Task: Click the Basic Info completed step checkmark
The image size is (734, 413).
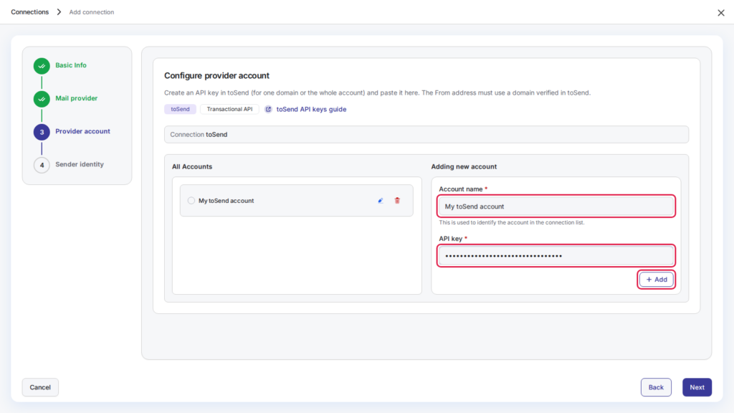Action: [42, 66]
